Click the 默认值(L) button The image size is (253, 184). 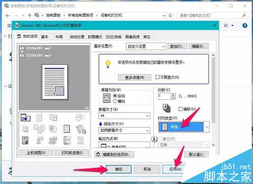pos(196,154)
